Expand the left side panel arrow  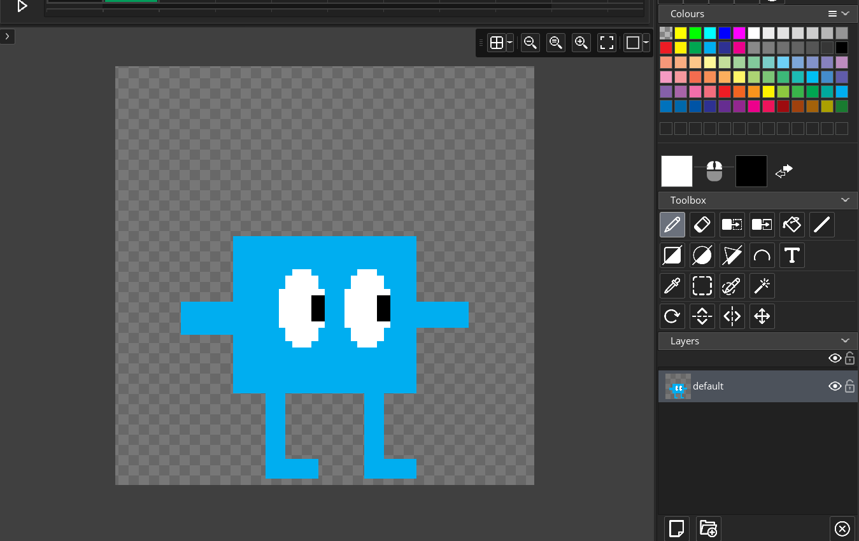click(7, 36)
